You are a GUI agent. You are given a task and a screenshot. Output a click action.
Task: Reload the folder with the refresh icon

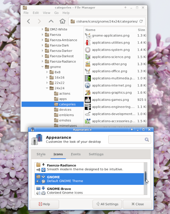[x=141, y=21]
